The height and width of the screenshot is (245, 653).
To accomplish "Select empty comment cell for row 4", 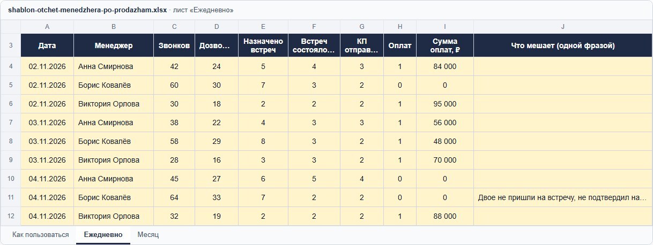I will [x=563, y=66].
